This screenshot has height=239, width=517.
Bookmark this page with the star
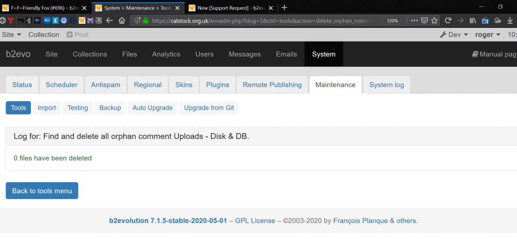coord(434,21)
